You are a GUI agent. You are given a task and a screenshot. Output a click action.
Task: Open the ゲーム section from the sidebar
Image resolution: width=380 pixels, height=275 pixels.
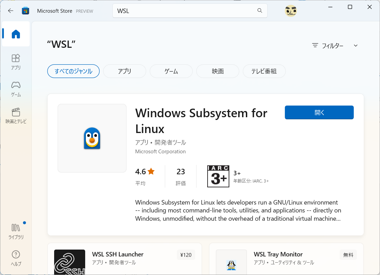(x=16, y=89)
